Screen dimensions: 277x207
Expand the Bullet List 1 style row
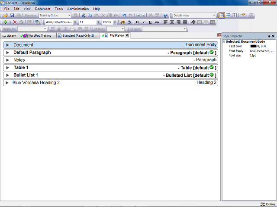[8, 75]
